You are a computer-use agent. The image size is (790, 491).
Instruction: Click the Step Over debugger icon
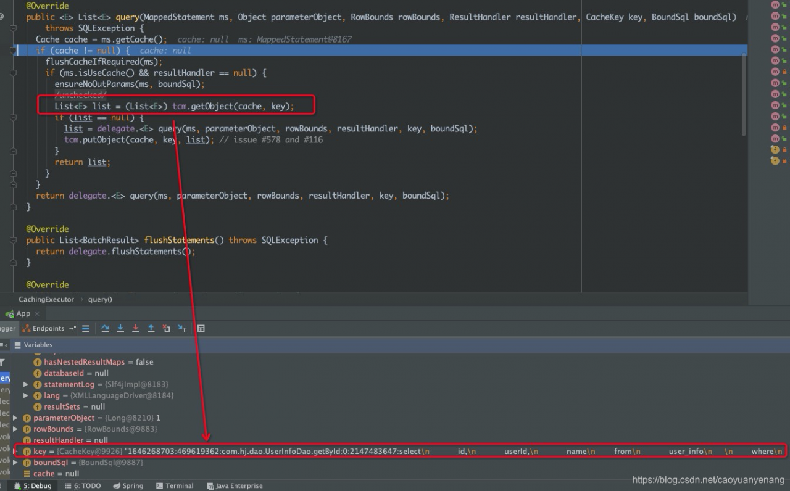pyautogui.click(x=105, y=329)
